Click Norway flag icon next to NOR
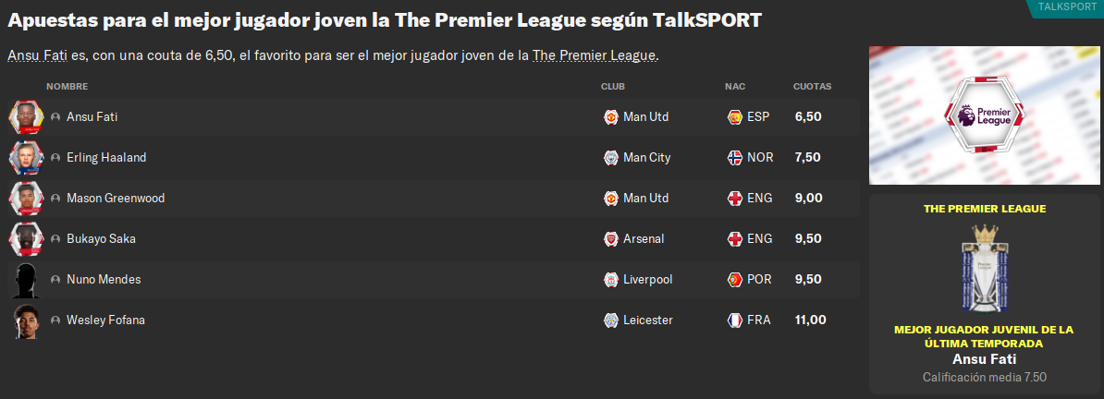 coord(735,158)
